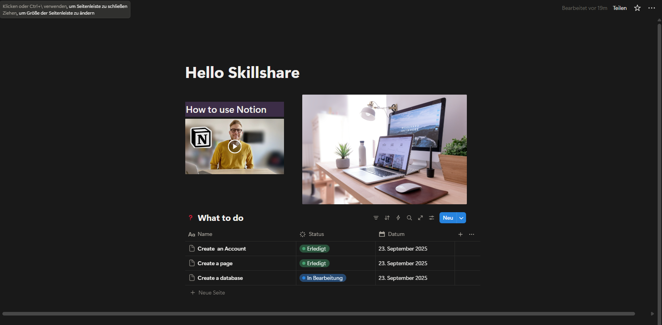Screen dimensions: 662x325
Task: Click the Teilen share button
Action: point(620,8)
